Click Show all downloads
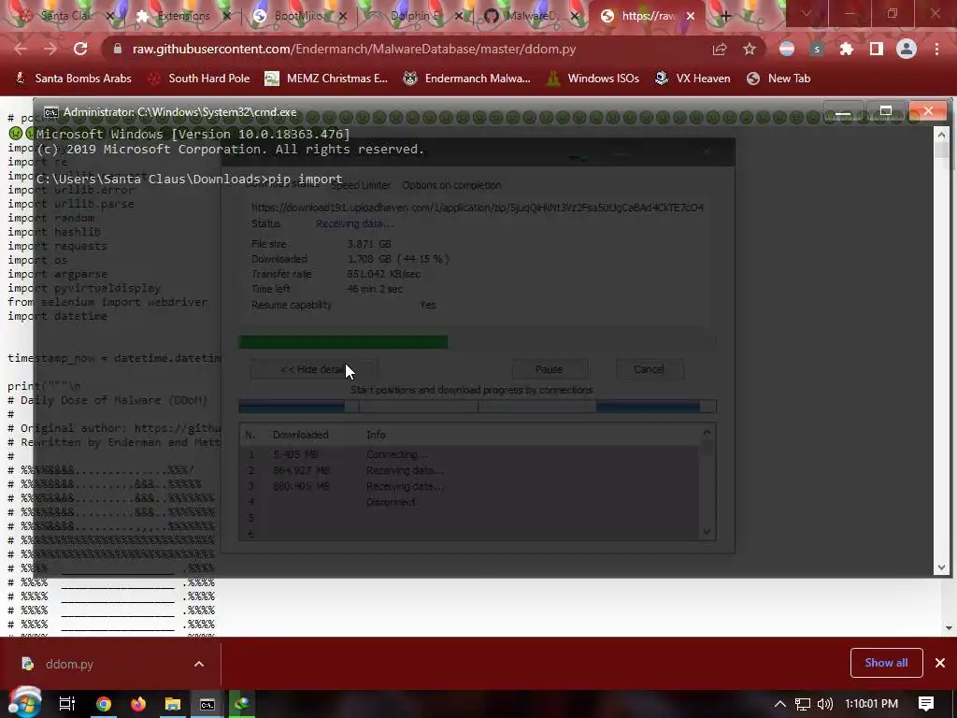957x718 pixels. [886, 663]
